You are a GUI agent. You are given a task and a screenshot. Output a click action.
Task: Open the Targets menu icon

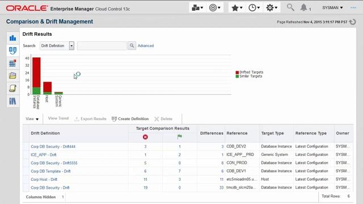[x=214, y=8]
